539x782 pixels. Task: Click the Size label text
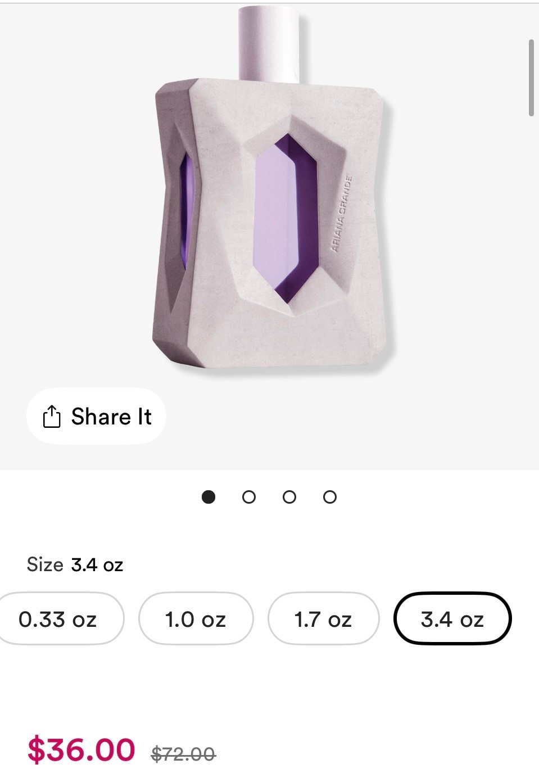(x=45, y=564)
